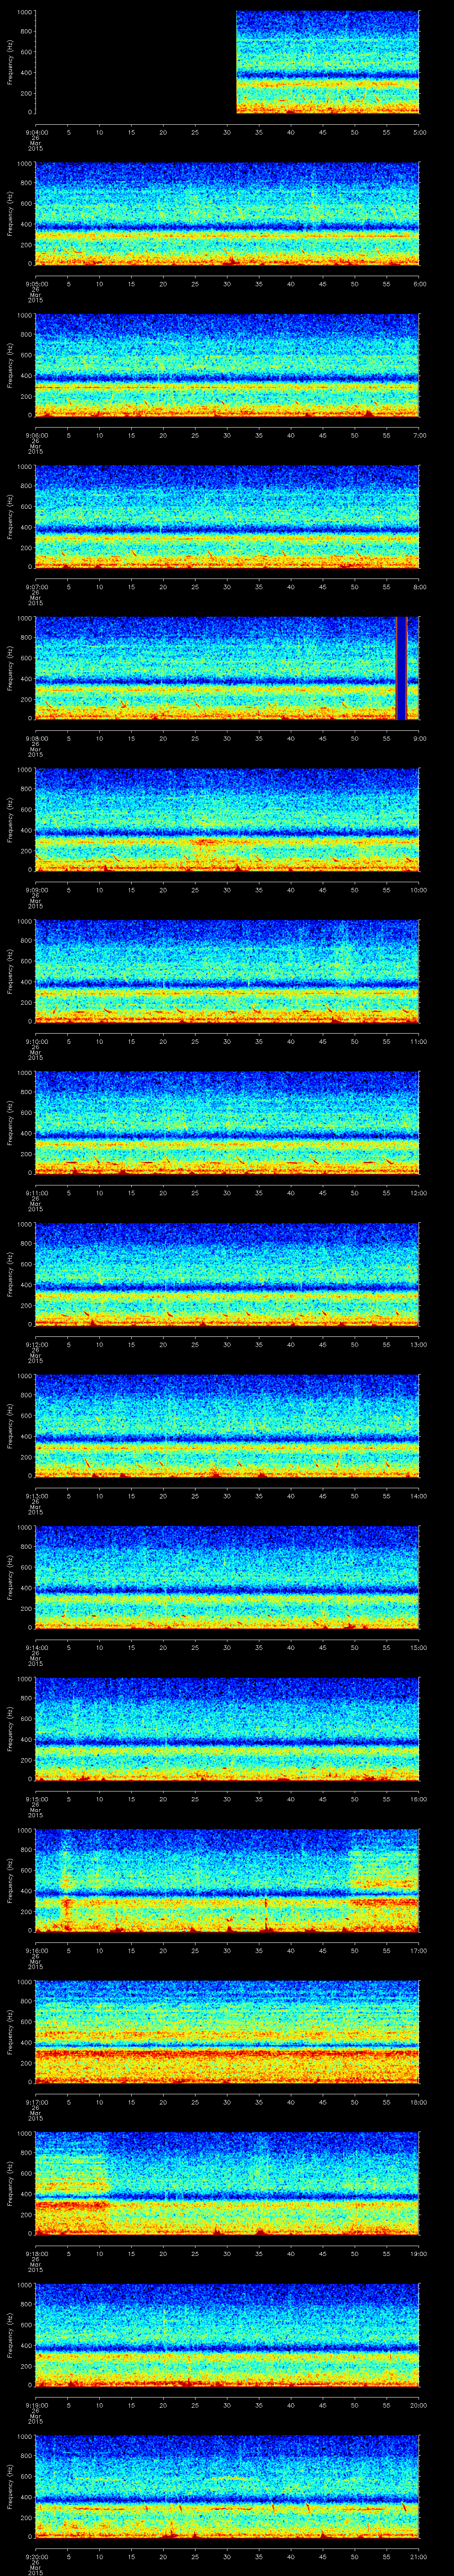This screenshot has height=2576, width=454.
Task: Click the '14:00' end time label
Action: click(418, 1495)
